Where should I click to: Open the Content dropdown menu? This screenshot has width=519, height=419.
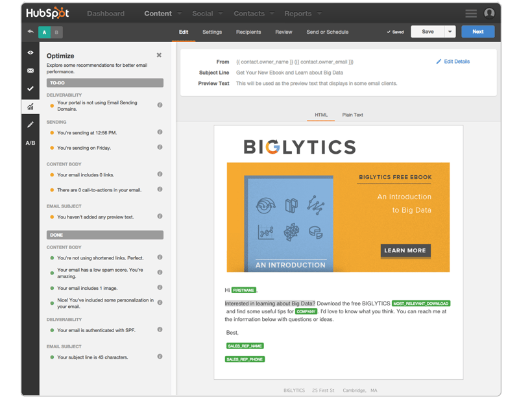(163, 14)
